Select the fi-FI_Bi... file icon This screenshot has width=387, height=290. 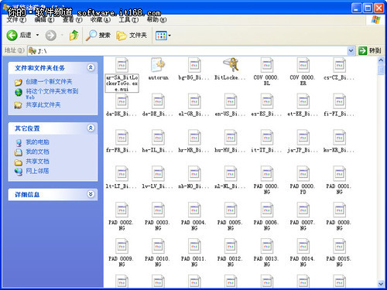pyautogui.click(x=339, y=101)
